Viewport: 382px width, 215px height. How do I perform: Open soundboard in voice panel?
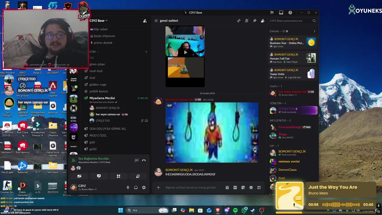click(138, 176)
